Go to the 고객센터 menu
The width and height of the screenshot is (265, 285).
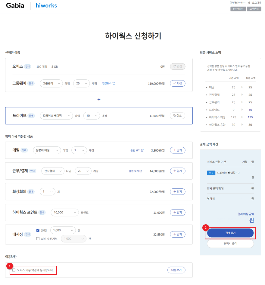254,9
